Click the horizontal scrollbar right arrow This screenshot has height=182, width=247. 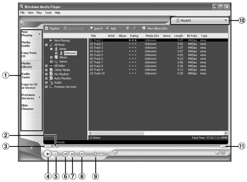pyautogui.click(x=226, y=133)
